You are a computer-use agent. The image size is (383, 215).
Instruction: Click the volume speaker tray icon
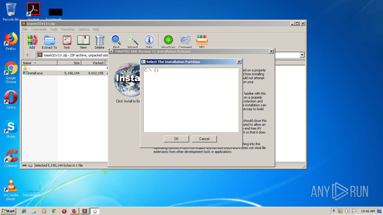347,211
